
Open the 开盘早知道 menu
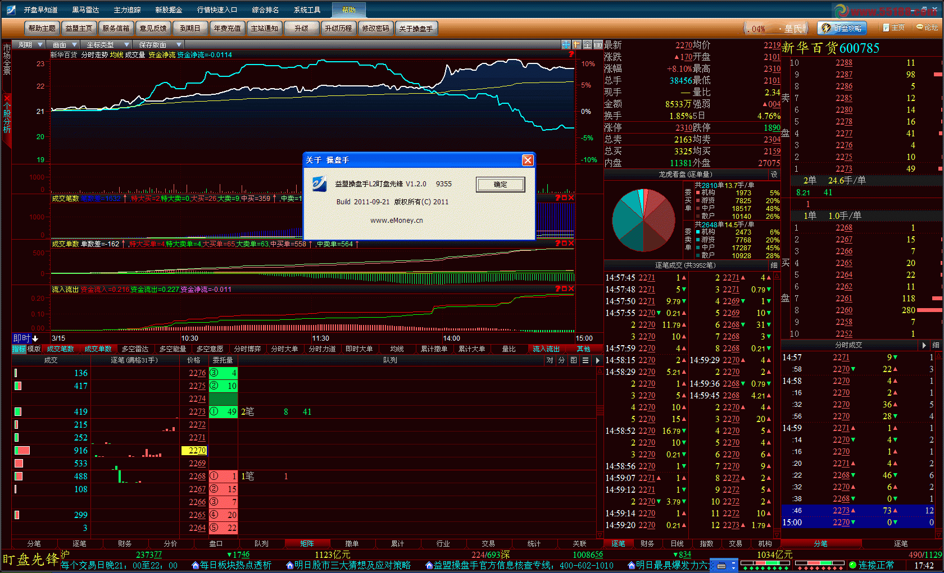pos(40,10)
